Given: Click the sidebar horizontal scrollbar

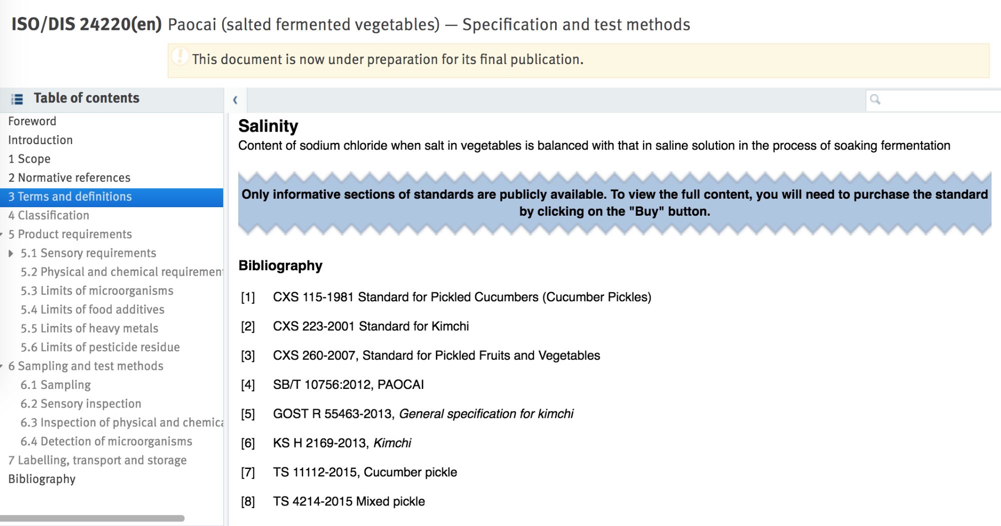Looking at the screenshot, I should 92,518.
